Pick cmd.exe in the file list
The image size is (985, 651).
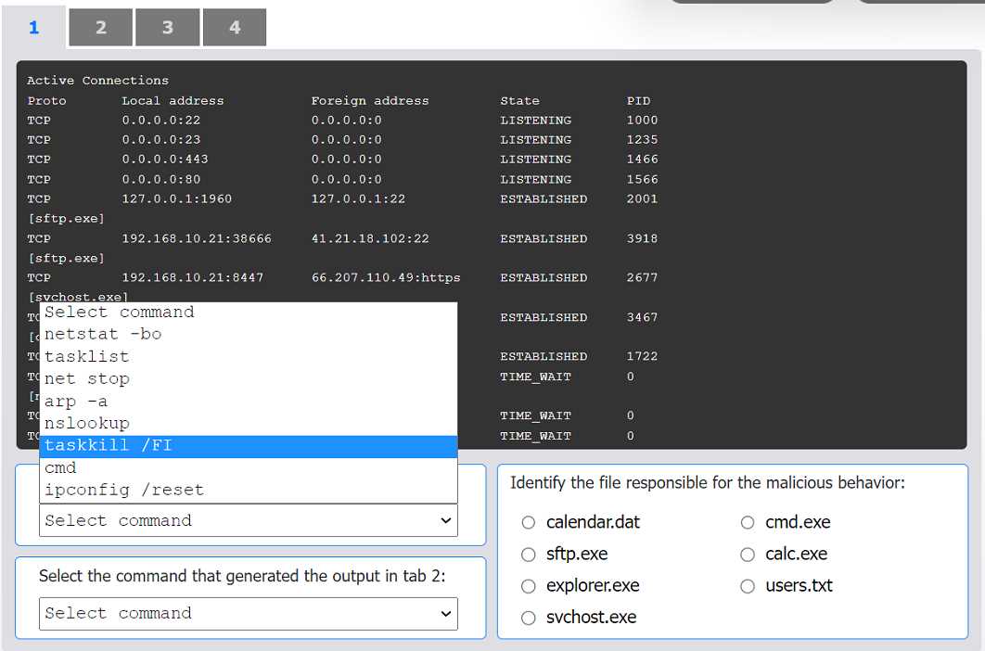click(x=747, y=522)
